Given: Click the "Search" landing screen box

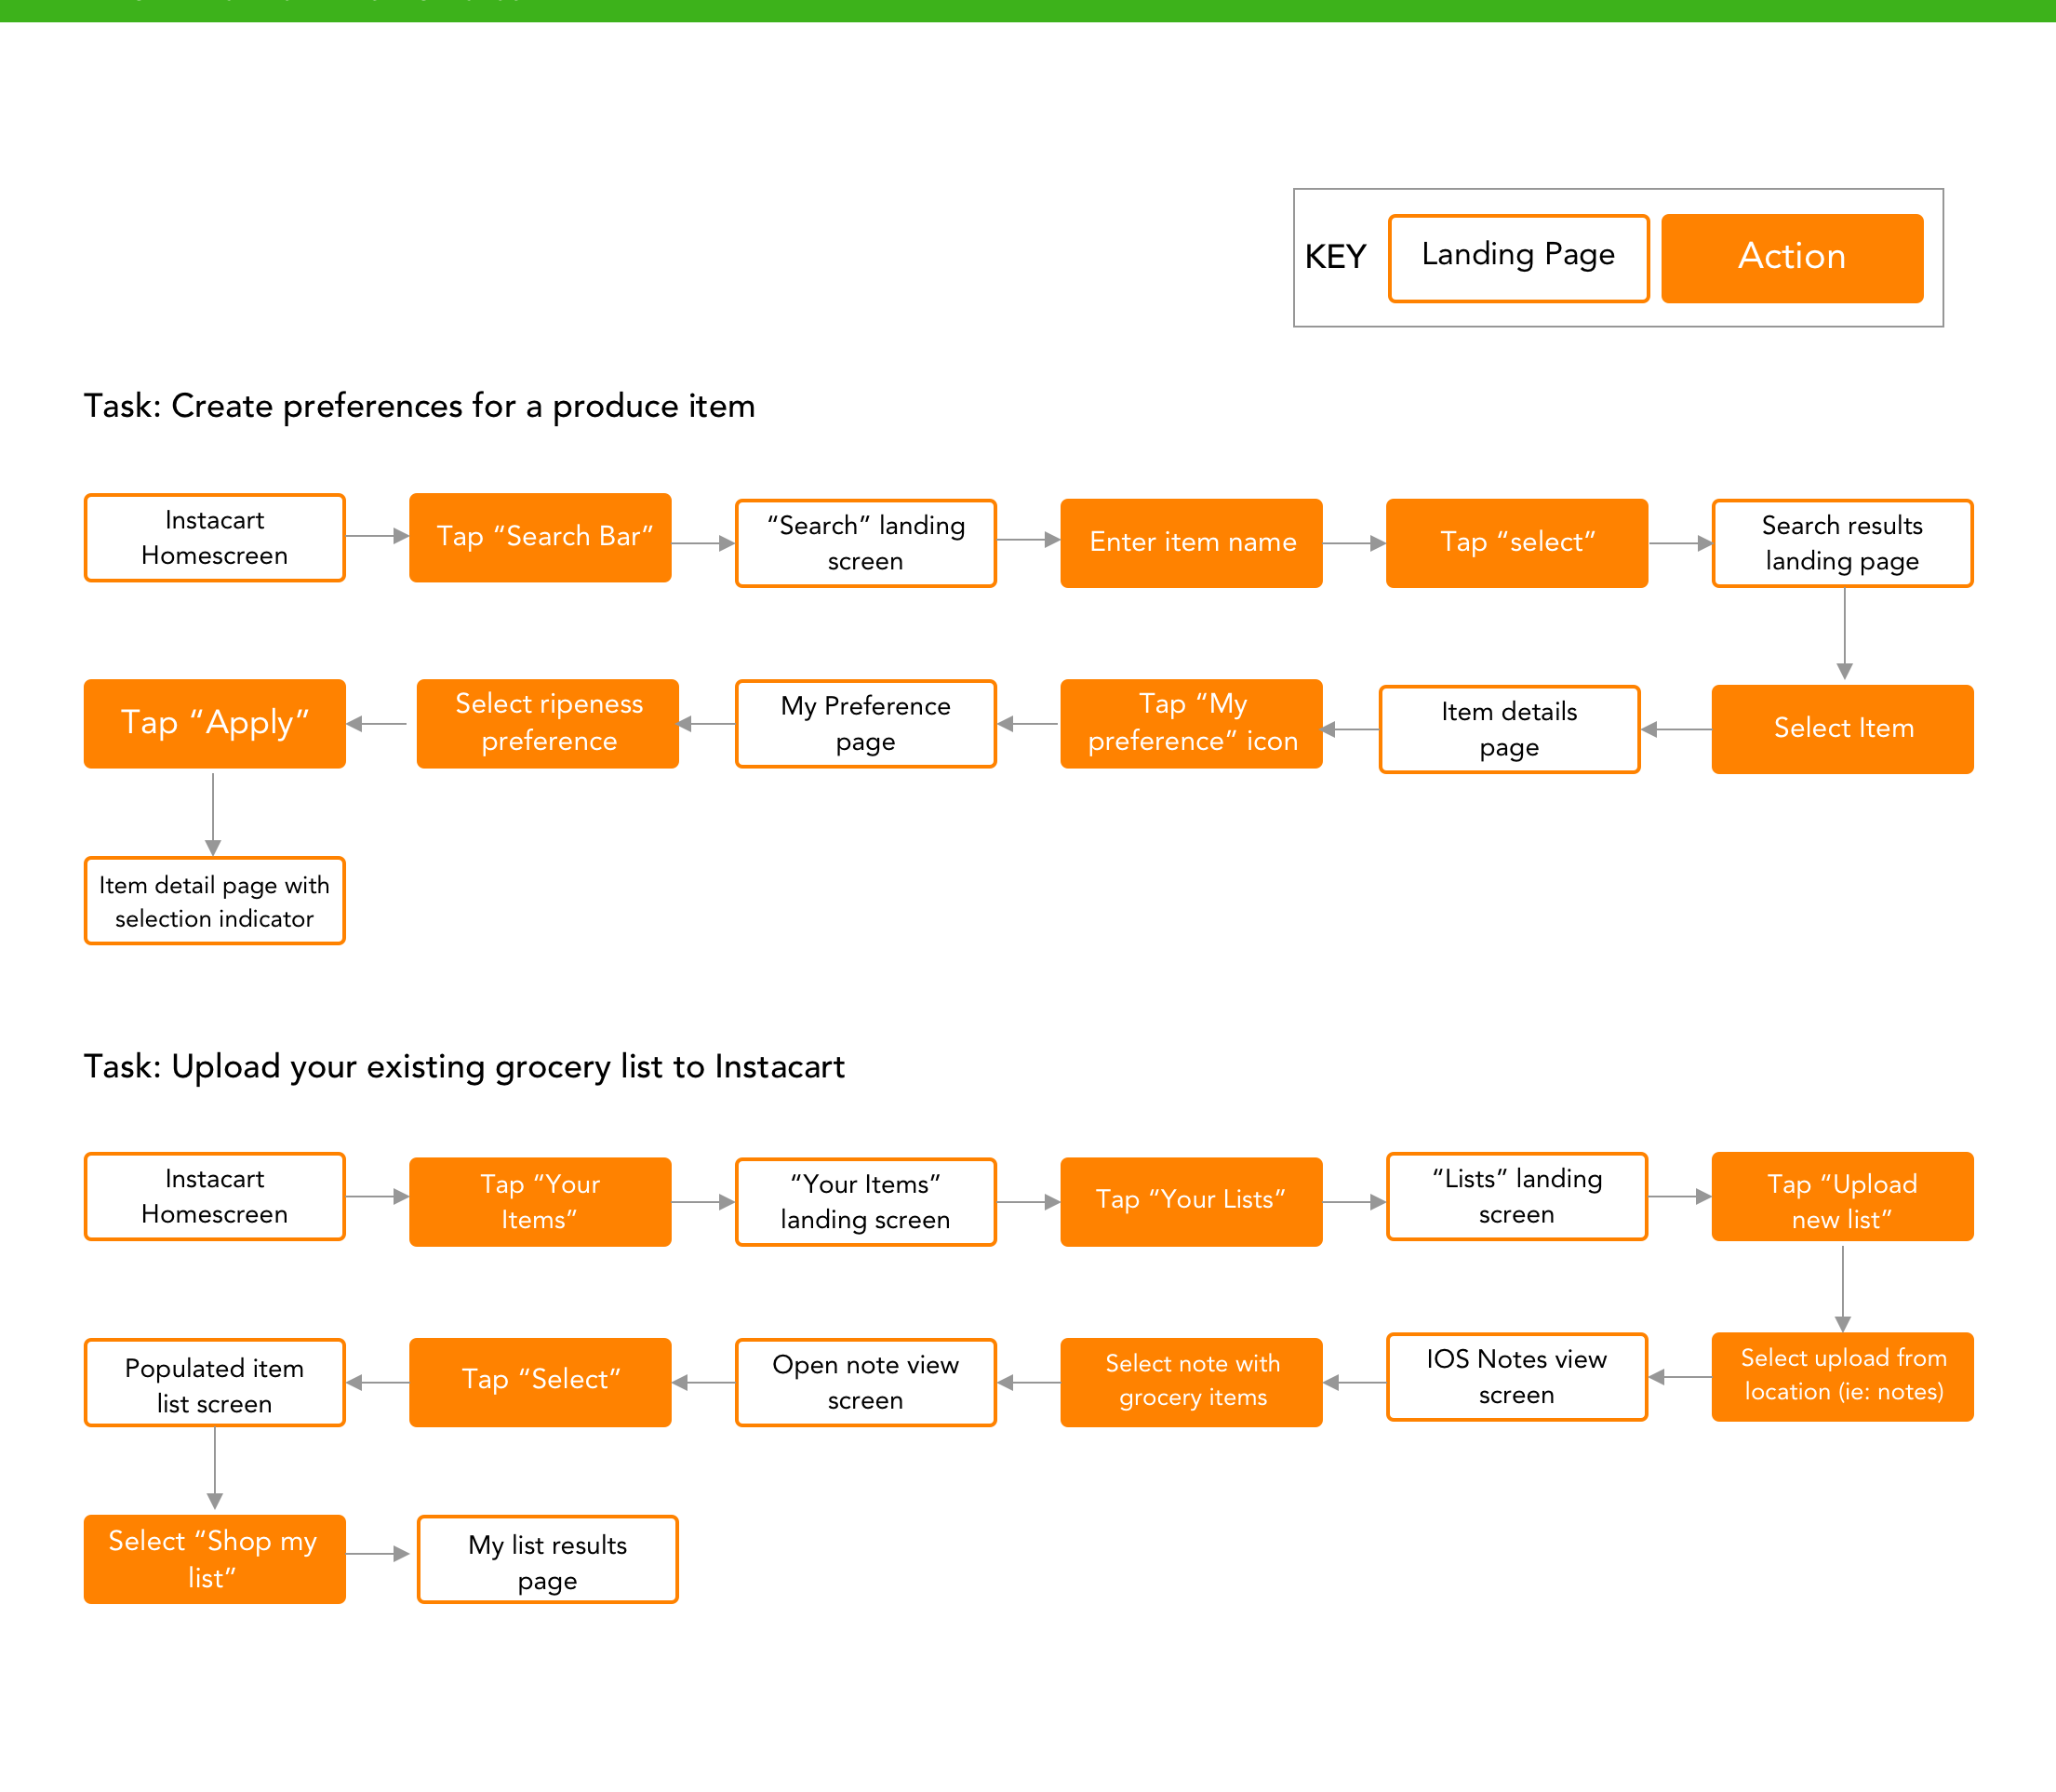Looking at the screenshot, I should click(866, 543).
